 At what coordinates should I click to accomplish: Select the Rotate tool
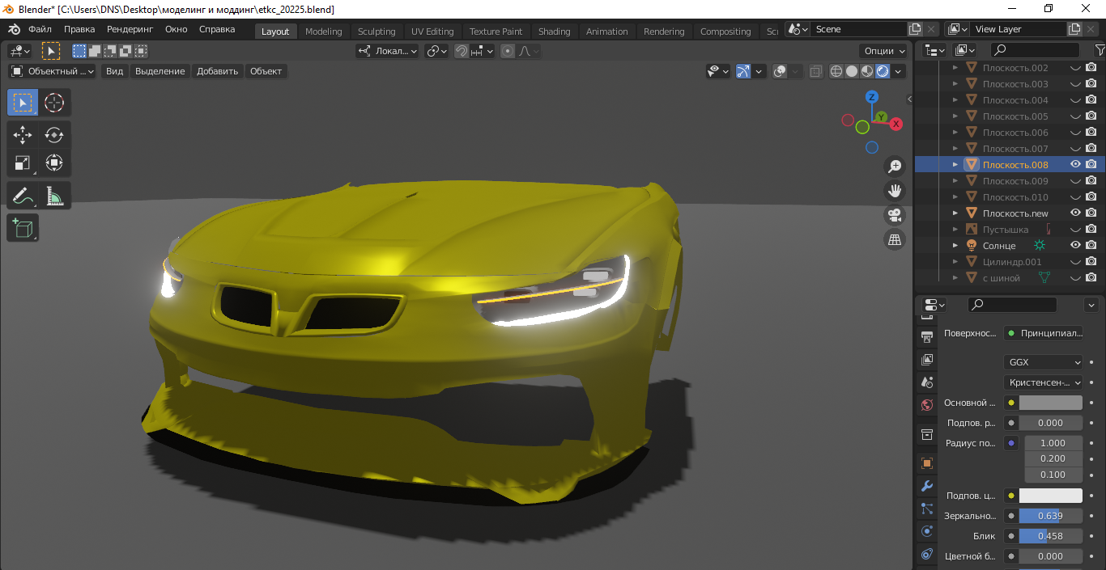click(x=54, y=135)
